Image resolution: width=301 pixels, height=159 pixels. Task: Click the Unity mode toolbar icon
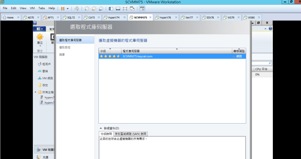[132, 8]
